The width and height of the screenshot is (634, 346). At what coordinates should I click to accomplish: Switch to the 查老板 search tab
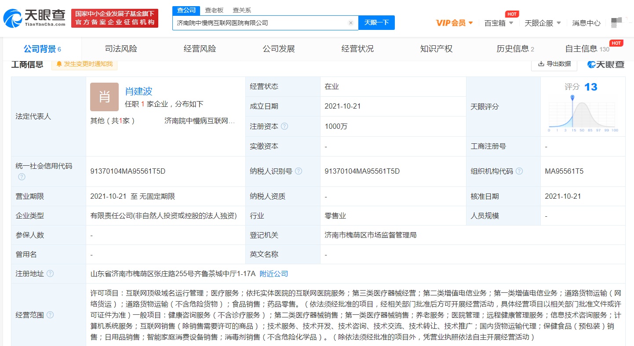(214, 10)
